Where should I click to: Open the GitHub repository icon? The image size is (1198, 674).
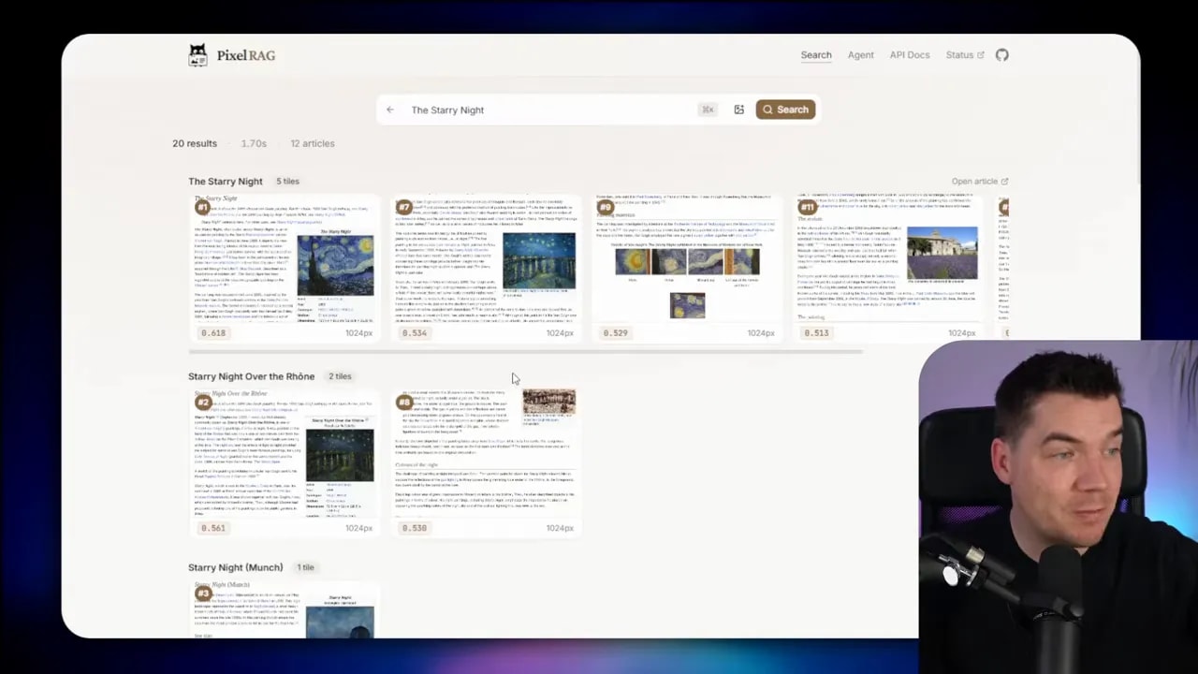[1002, 55]
